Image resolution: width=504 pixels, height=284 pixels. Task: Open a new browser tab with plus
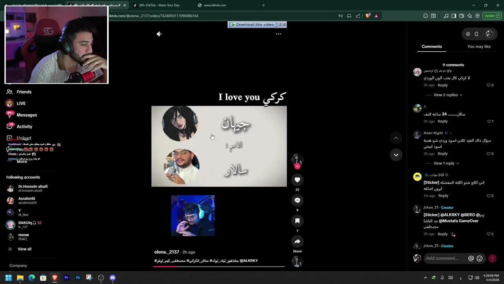tap(263, 5)
